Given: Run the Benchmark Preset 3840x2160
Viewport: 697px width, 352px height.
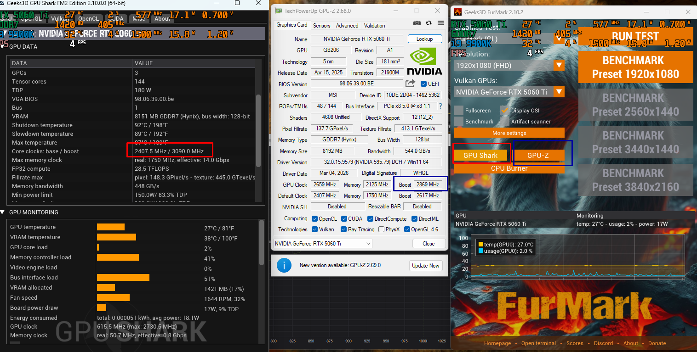Looking at the screenshot, I should pyautogui.click(x=635, y=180).
